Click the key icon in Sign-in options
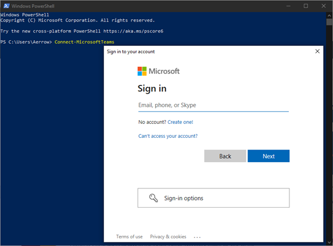This screenshot has height=246, width=333. tap(153, 198)
